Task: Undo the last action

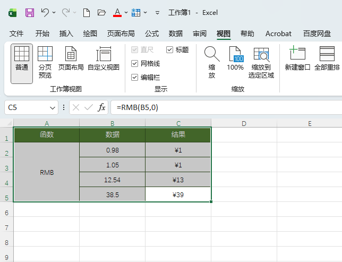Action: pos(45,13)
